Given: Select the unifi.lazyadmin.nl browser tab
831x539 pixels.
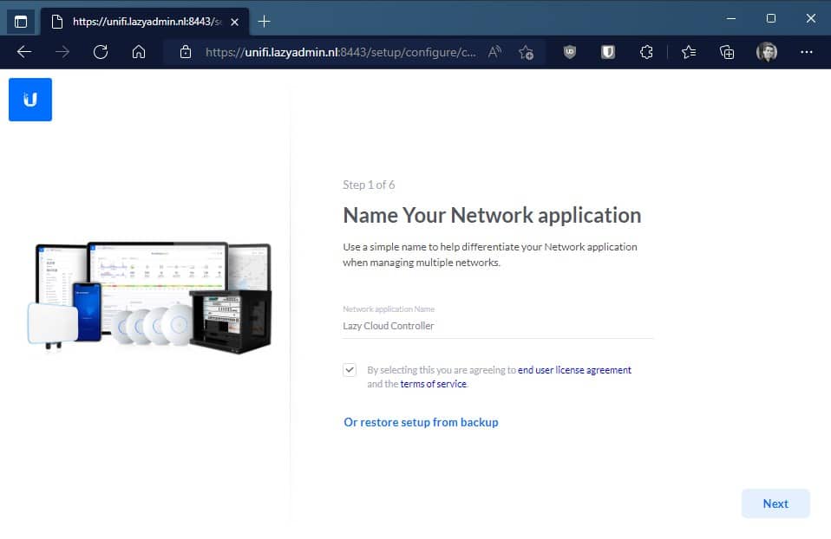Looking at the screenshot, I should point(145,22).
